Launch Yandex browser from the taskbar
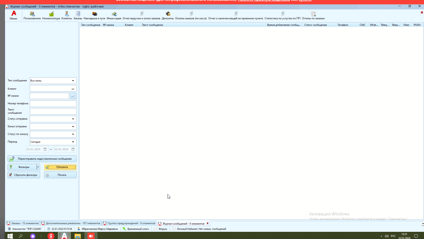This screenshot has width=424, height=239. tap(51, 236)
